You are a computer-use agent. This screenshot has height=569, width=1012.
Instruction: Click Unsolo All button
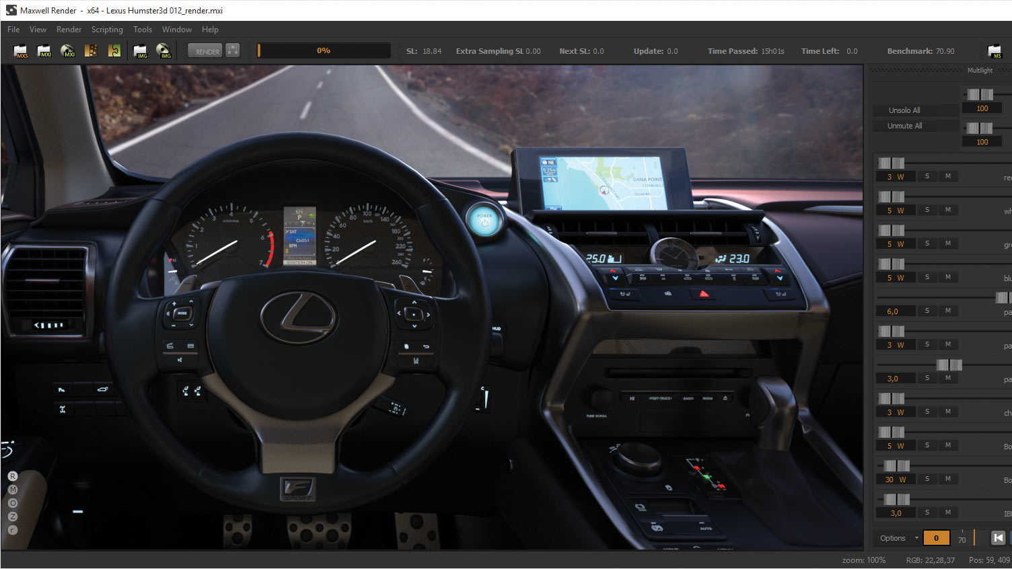[x=904, y=110]
